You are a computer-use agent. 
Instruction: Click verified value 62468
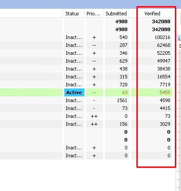click(x=164, y=45)
